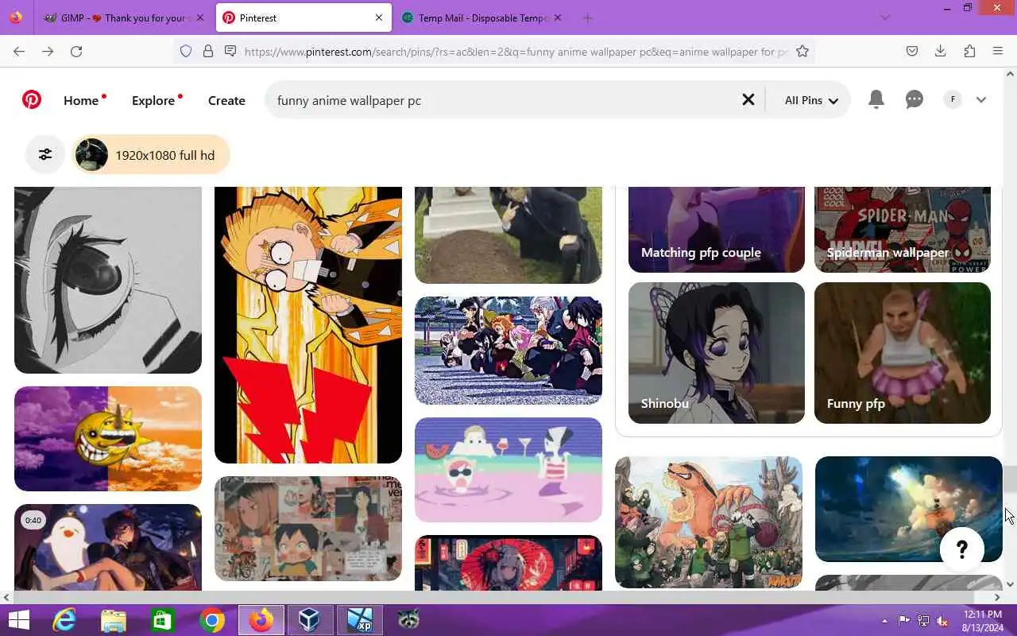Open the Explore page
This screenshot has height=636, width=1017.
click(153, 100)
